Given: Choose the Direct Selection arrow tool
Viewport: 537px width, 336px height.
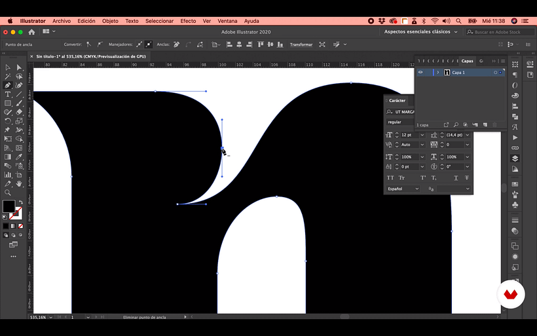Looking at the screenshot, I should click(x=19, y=67).
